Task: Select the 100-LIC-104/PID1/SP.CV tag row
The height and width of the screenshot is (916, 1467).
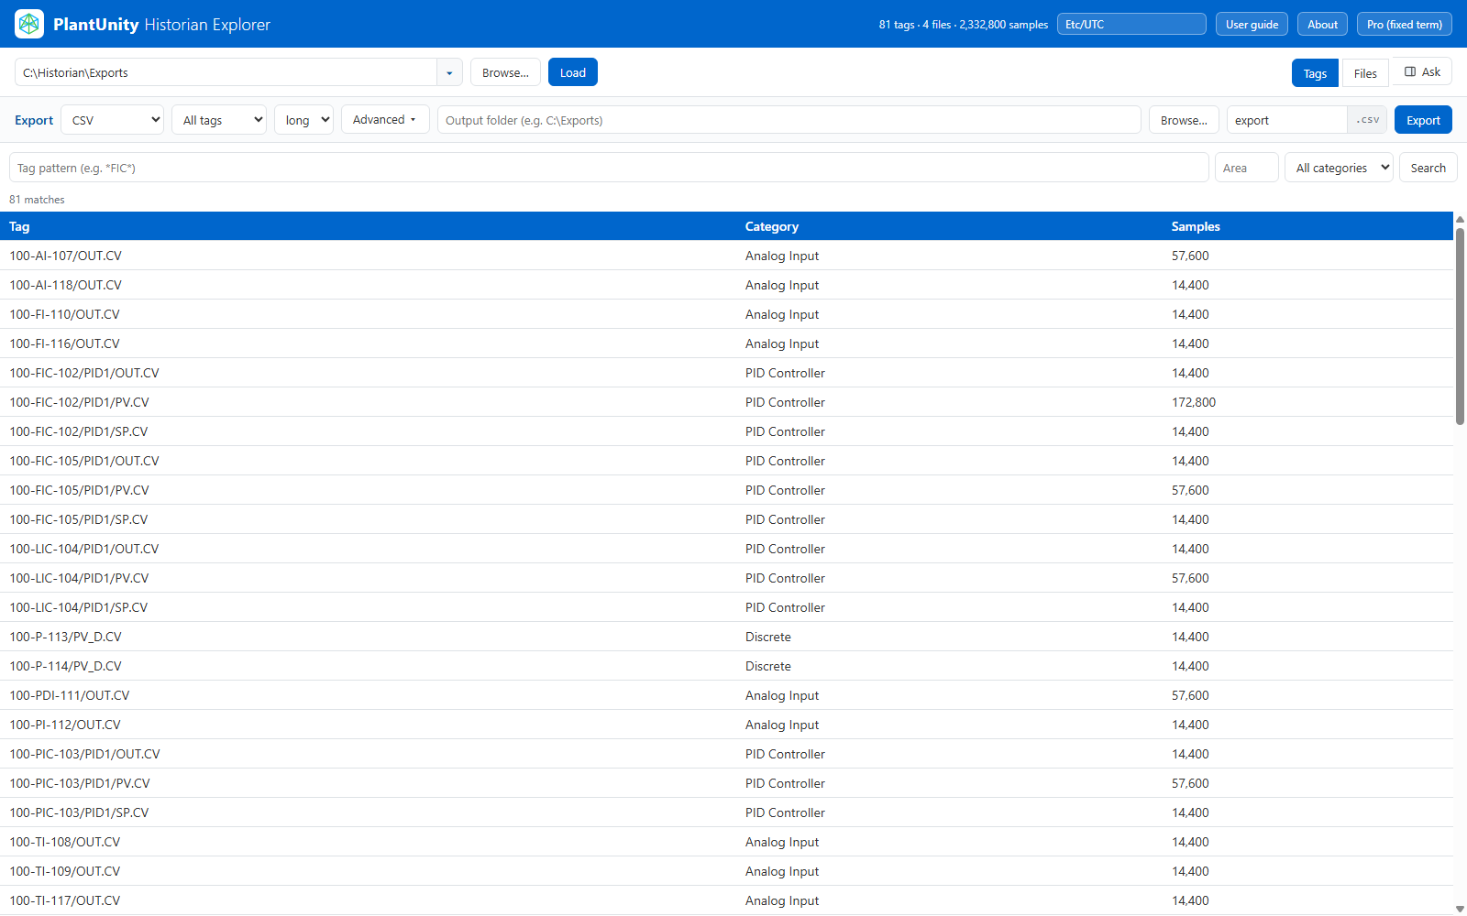Action: tap(726, 607)
